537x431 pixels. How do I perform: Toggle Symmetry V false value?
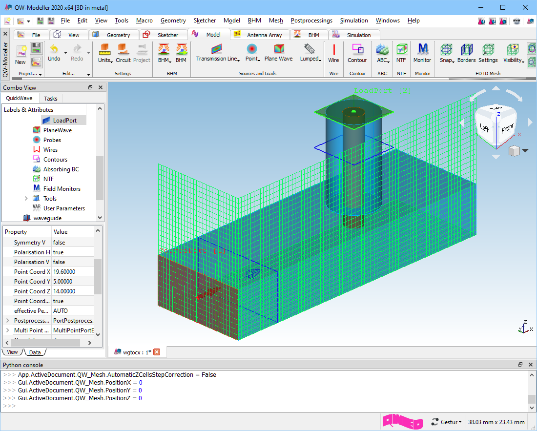(73, 243)
